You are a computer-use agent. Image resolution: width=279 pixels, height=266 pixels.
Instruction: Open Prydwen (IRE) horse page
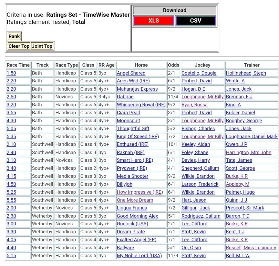[x=132, y=168]
